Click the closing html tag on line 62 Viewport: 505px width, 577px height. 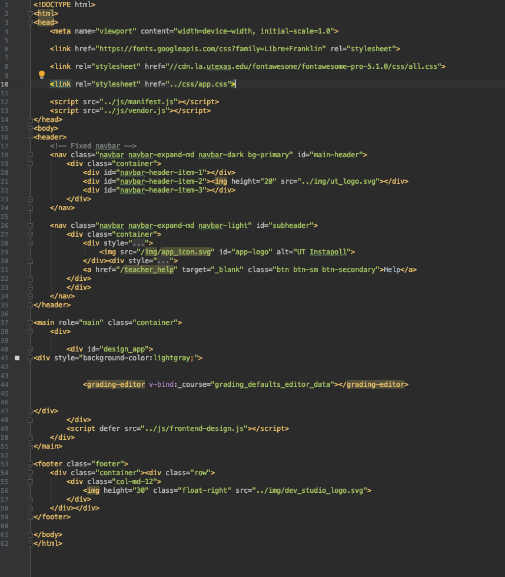pos(48,543)
